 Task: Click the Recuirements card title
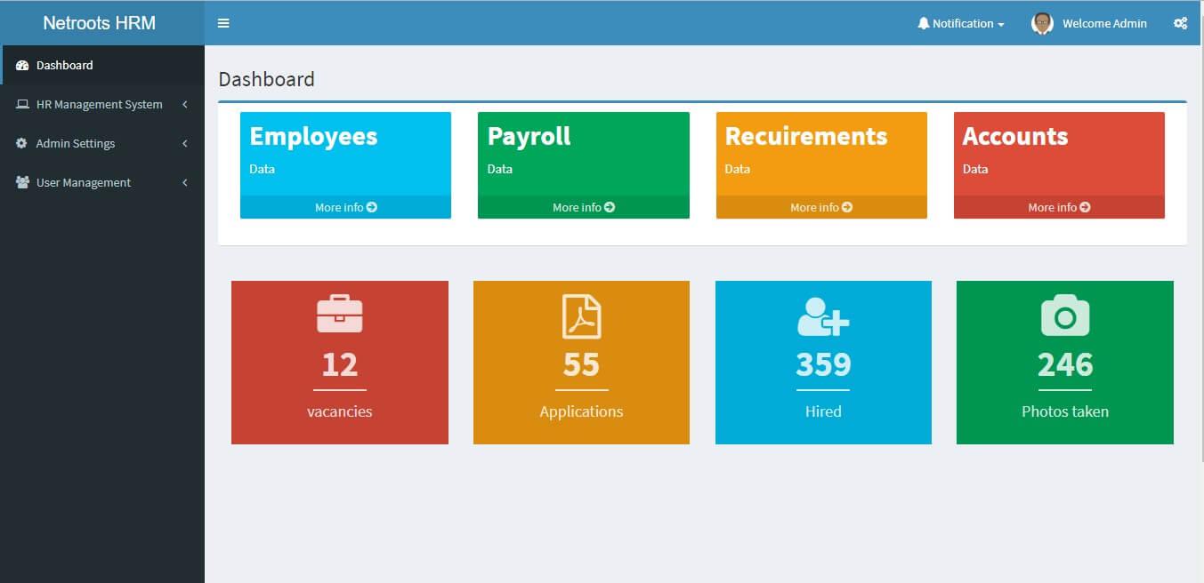coord(806,136)
